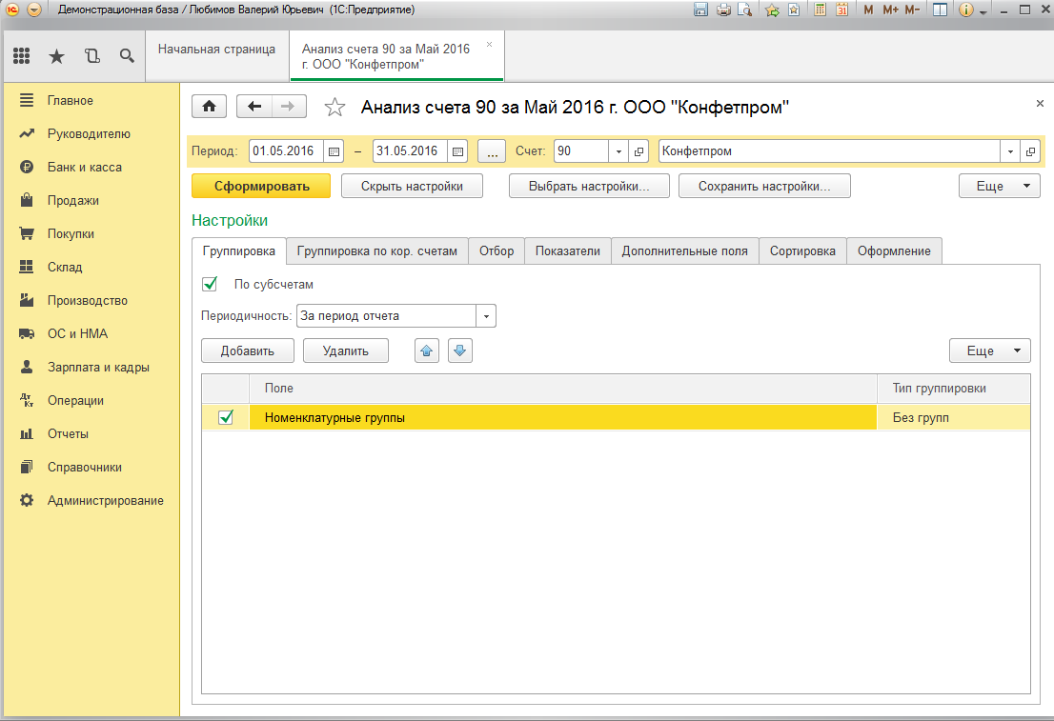This screenshot has width=1054, height=721.
Task: Open calendar picker for start date 01.05.2016
Action: (334, 151)
